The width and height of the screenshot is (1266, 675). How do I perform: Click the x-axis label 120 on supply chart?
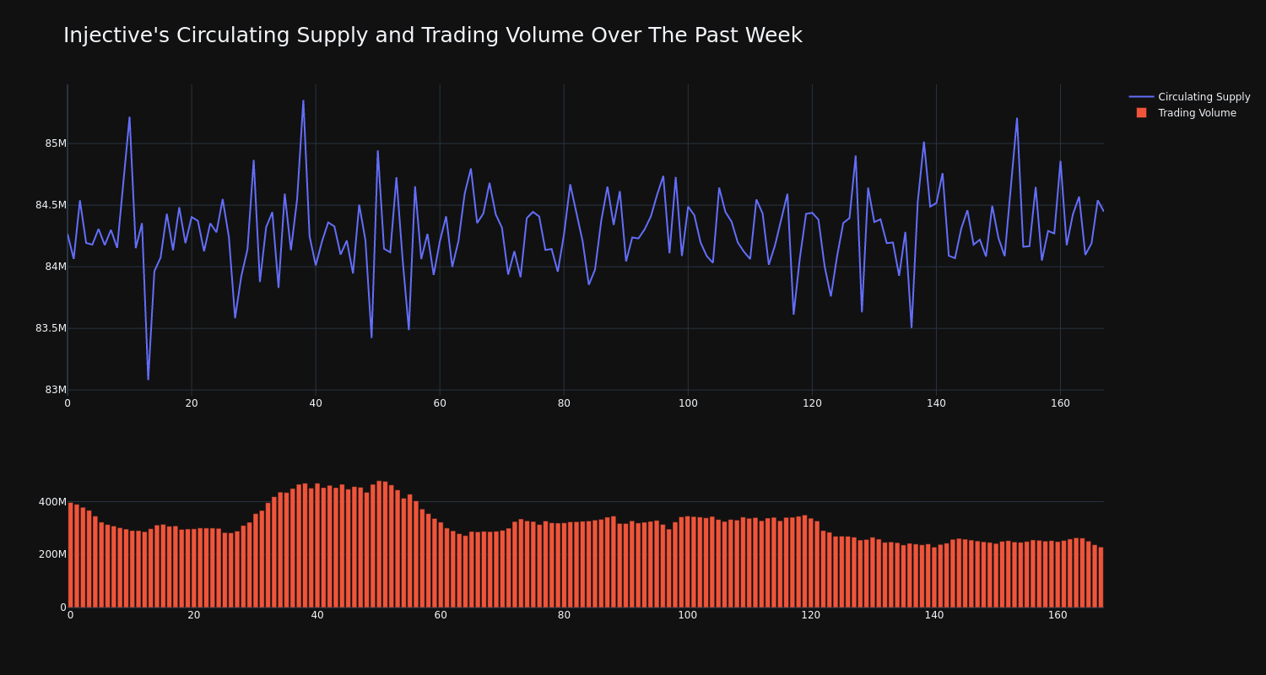click(812, 403)
